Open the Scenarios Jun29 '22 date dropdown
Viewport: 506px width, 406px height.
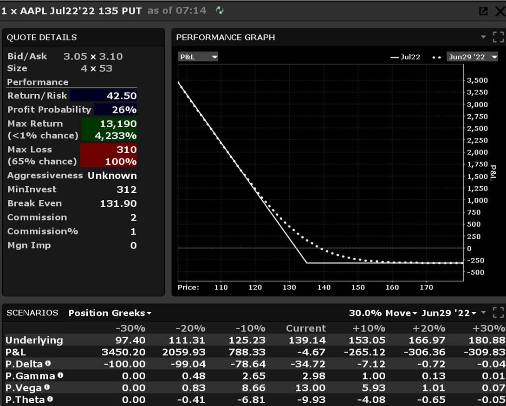click(449, 313)
